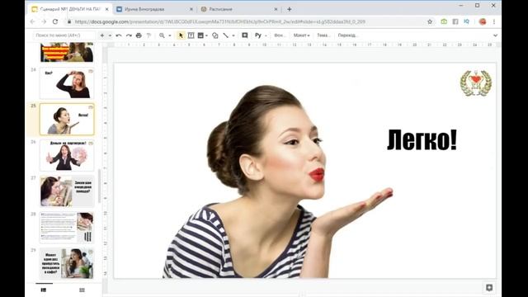Select the cursor select tool
Screen dimensions: 528x297
point(181,35)
